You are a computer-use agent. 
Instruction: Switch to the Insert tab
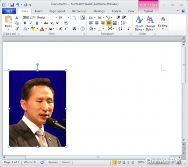[39, 11]
